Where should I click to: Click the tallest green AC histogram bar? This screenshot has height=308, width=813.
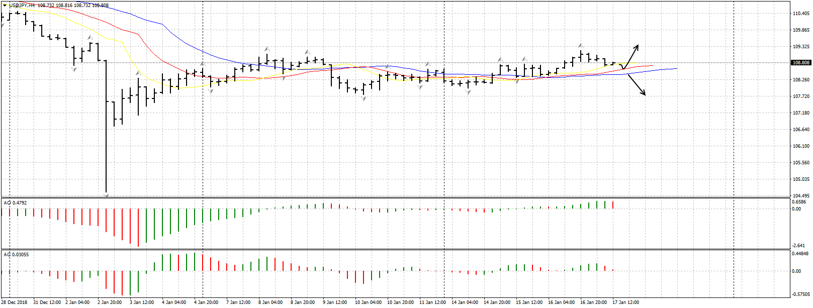pos(195,262)
